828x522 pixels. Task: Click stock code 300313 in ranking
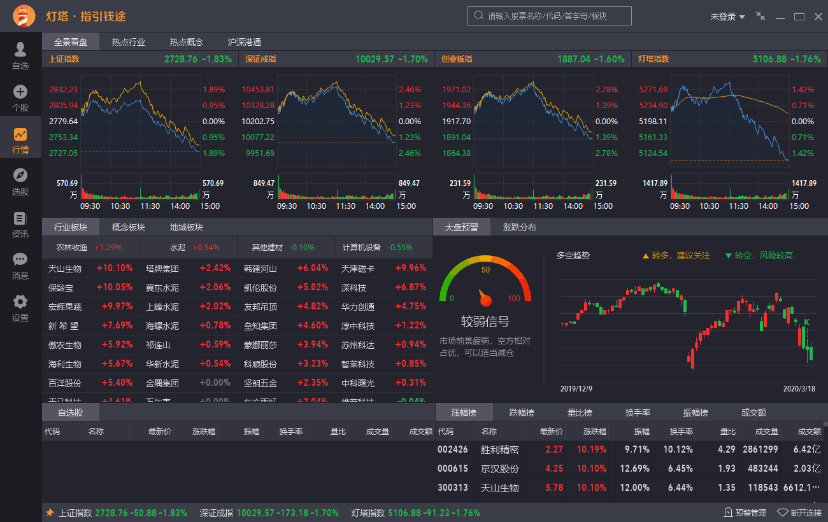[453, 488]
